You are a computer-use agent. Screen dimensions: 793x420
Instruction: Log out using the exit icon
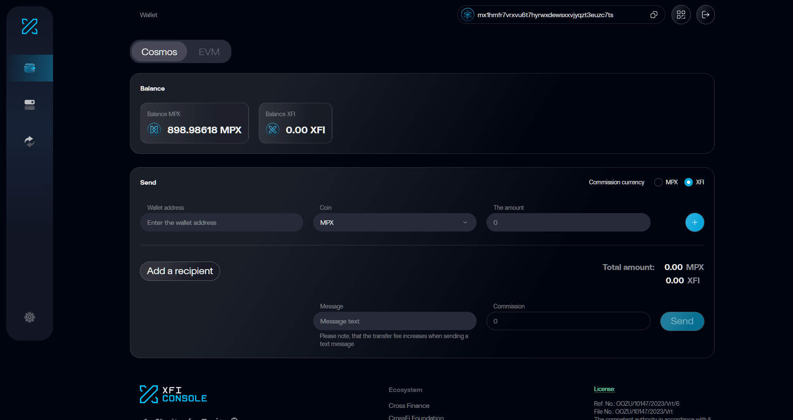[705, 15]
